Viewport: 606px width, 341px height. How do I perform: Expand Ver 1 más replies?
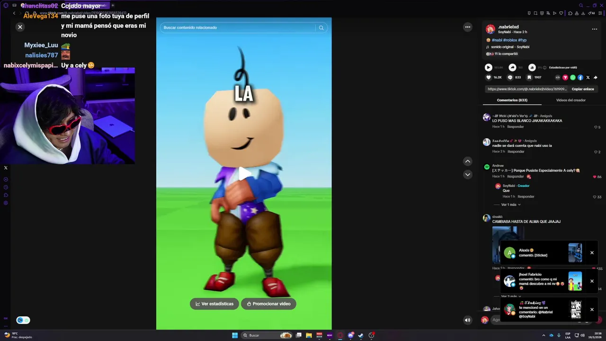511,205
